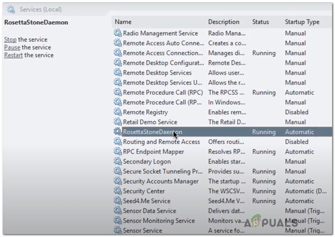335x237 pixels.
Task: Pause the service using the Pause link
Action: (x=12, y=48)
